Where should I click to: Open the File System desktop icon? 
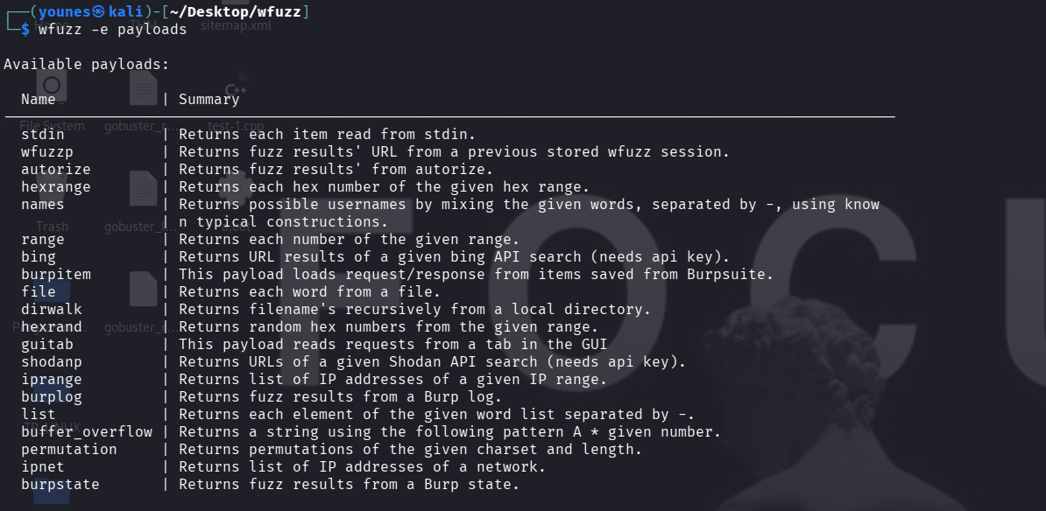pos(52,87)
